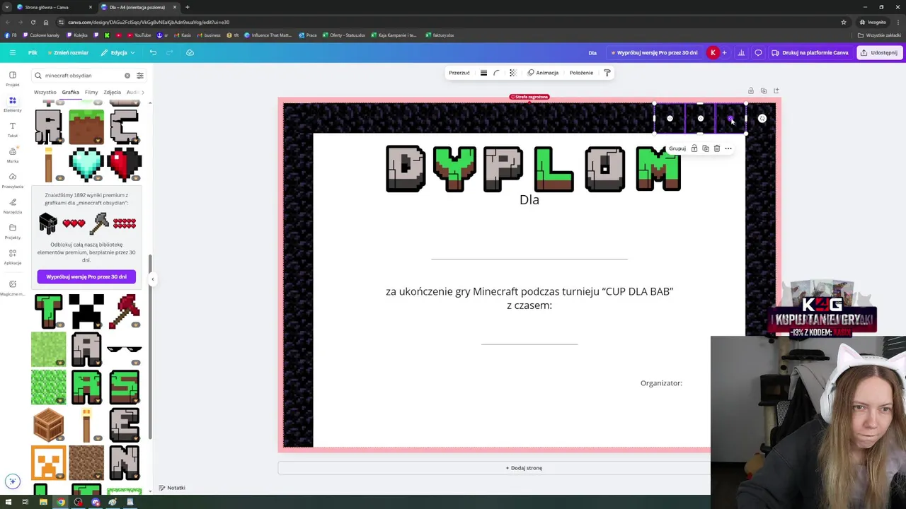906x509 pixels.
Task: Open the Położenie position panel
Action: 581,73
